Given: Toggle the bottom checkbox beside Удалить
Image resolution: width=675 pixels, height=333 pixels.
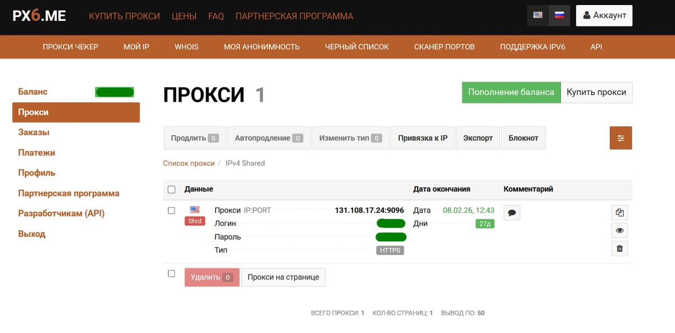Looking at the screenshot, I should coord(172,274).
